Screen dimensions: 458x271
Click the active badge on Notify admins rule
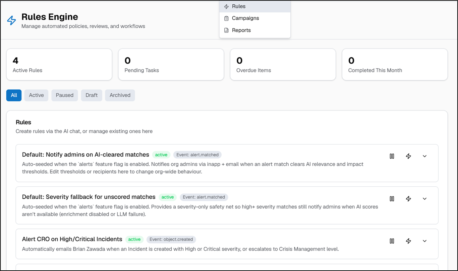click(161, 155)
